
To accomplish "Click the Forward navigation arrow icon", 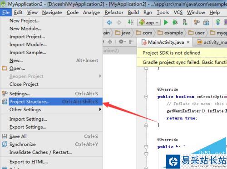I will 119,23.
